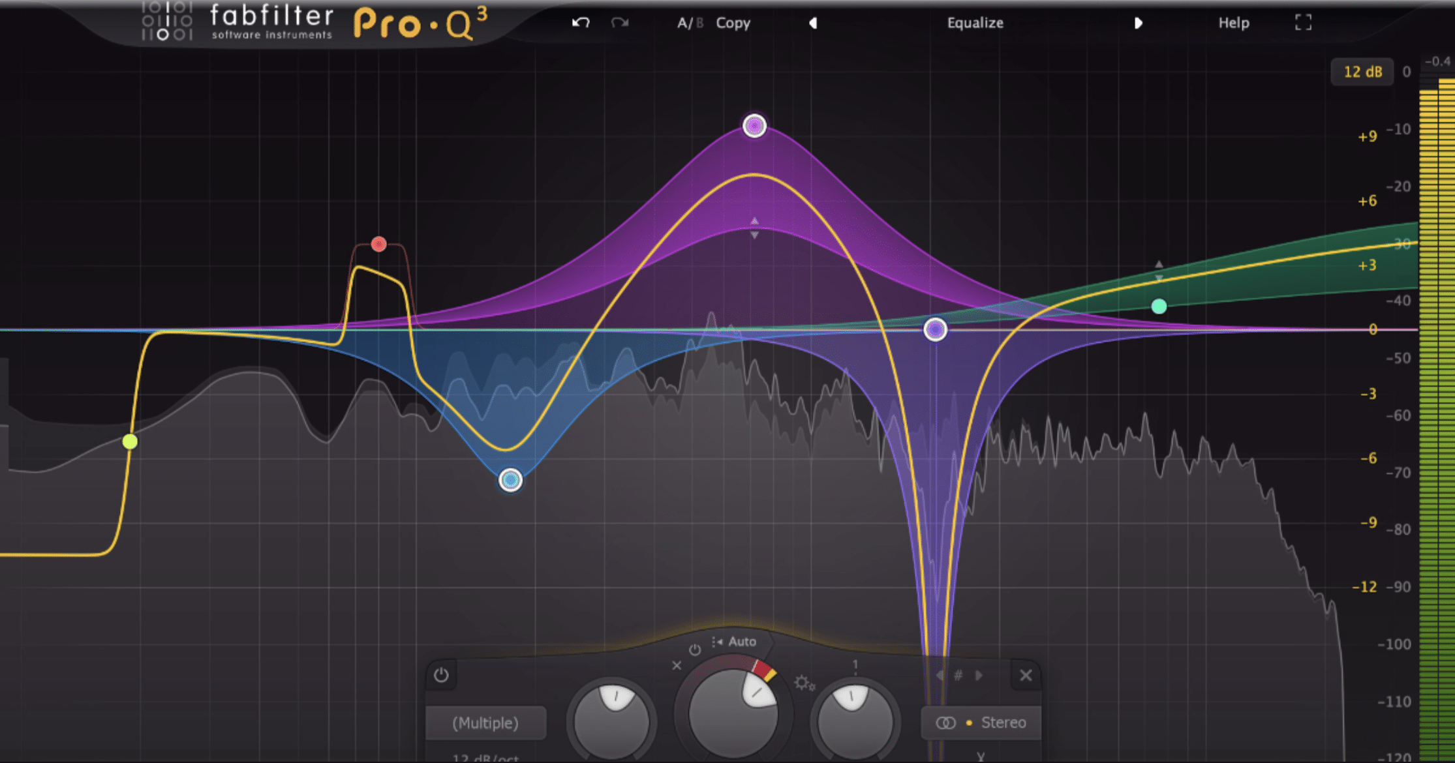Viewport: 1455px width, 763px height.
Task: Click the green band dynamic range arrows
Action: pos(1159,271)
